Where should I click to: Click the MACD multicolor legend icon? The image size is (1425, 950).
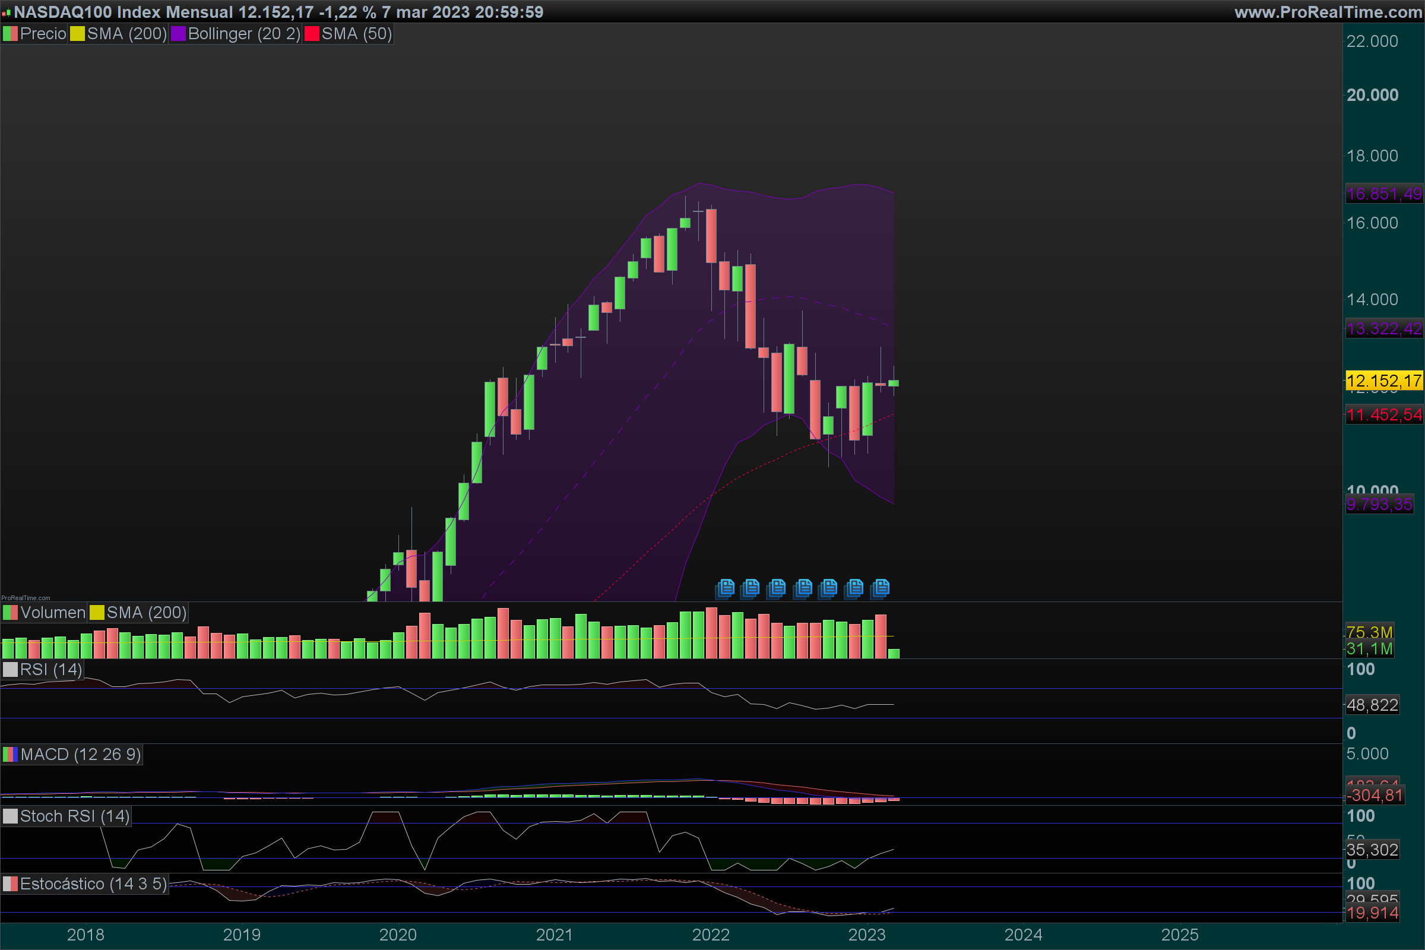point(10,754)
